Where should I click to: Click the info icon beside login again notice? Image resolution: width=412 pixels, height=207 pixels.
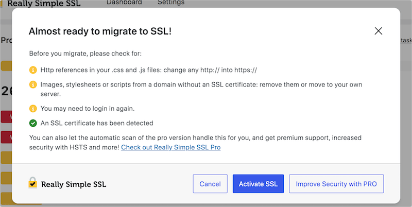coord(33,109)
